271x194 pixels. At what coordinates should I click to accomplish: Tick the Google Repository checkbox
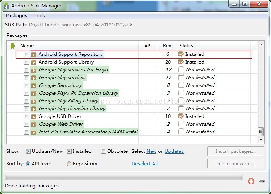click(26, 86)
